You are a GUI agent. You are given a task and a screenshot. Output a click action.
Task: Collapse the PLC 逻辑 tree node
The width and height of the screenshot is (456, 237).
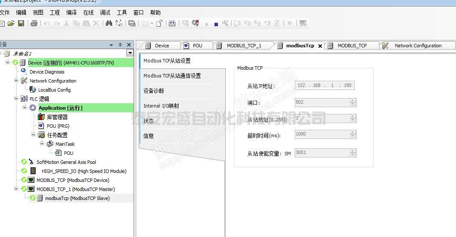coord(16,98)
